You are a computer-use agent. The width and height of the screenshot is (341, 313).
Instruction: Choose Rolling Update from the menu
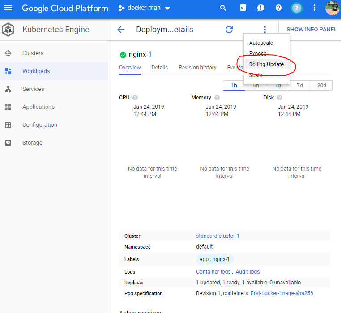[266, 64]
